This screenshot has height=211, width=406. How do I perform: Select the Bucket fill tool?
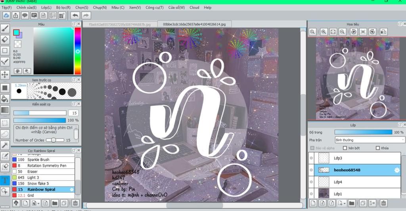click(5, 99)
